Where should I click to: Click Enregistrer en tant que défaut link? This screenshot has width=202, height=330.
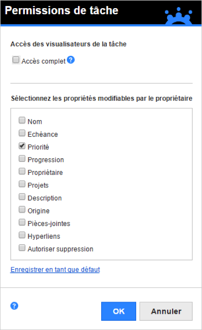point(55,270)
